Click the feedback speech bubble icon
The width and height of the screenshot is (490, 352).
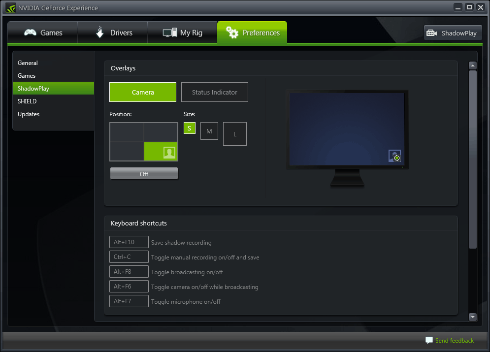pos(429,340)
